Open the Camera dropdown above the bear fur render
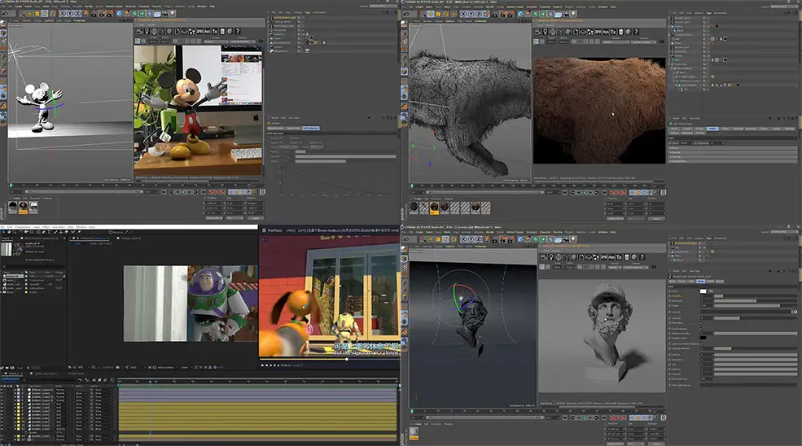The image size is (802, 446). pyautogui.click(x=643, y=42)
